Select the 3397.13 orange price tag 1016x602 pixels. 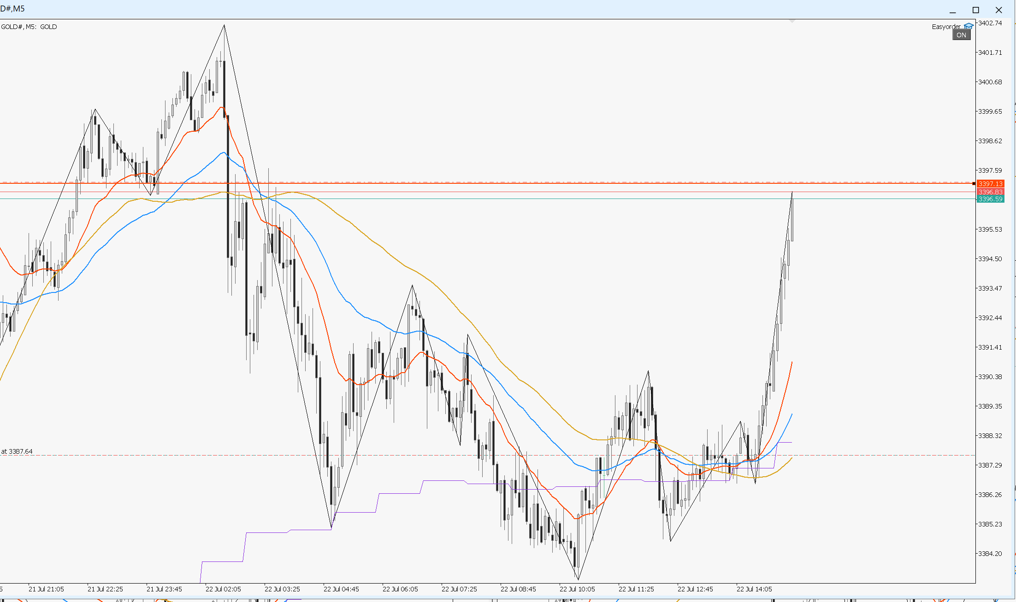990,184
